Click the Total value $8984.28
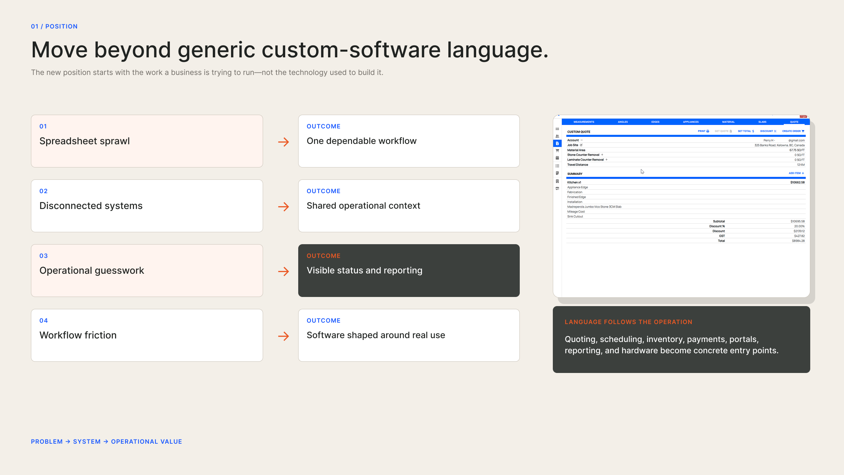Image resolution: width=844 pixels, height=475 pixels. point(798,241)
